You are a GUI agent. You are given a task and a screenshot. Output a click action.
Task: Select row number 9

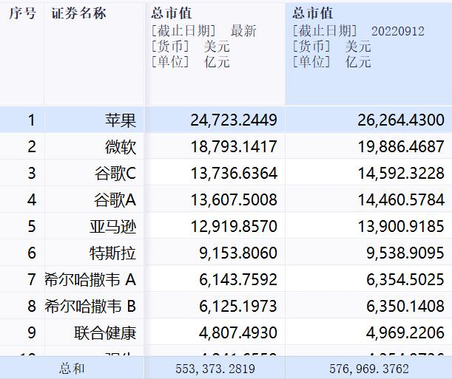point(32,332)
